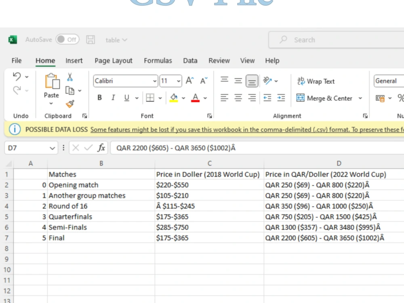404x303 pixels.
Task: Click the Cut scissors icon
Action: point(70,77)
